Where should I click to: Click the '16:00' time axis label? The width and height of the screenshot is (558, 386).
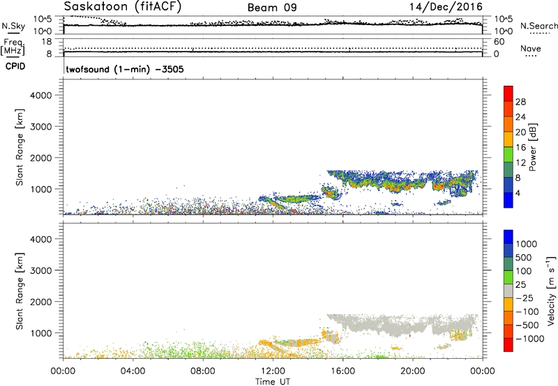(x=342, y=371)
